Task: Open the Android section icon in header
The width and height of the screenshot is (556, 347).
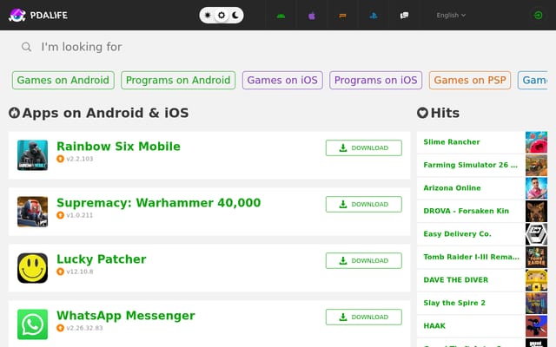Action: click(281, 16)
